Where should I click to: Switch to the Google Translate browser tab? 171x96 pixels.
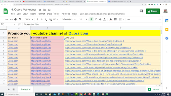pyautogui.click(x=54, y=2)
